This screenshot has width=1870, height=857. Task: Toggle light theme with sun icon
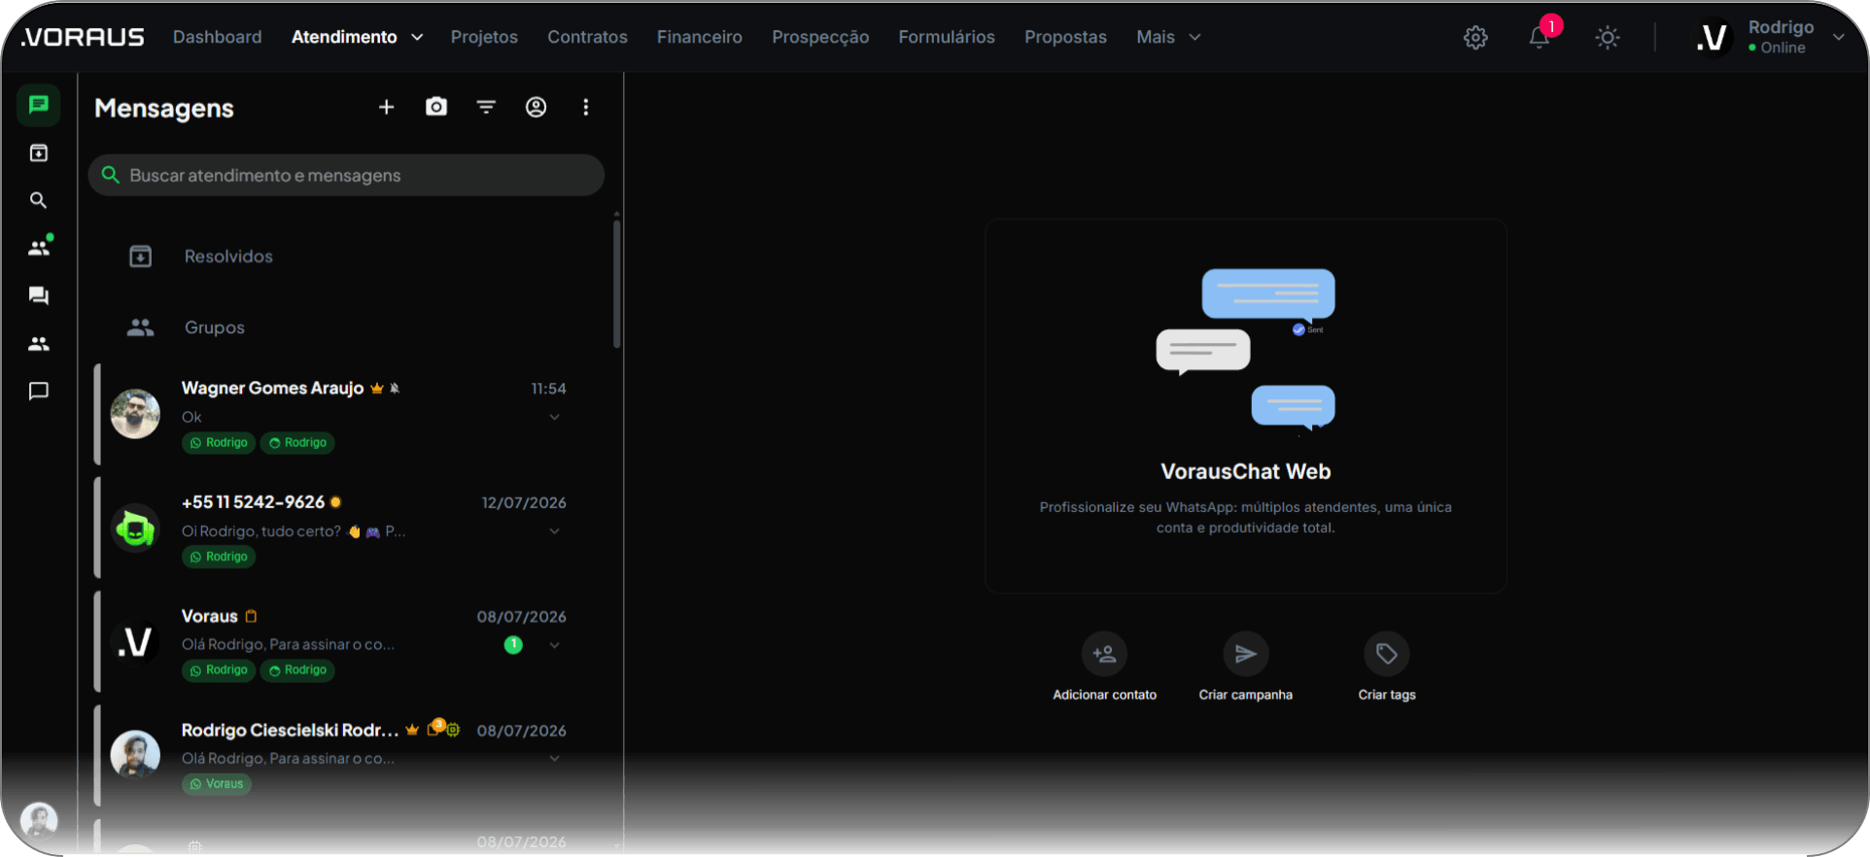pyautogui.click(x=1608, y=38)
